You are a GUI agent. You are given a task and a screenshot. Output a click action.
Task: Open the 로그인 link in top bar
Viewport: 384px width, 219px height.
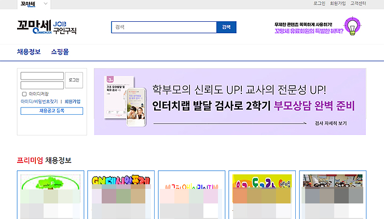[319, 4]
